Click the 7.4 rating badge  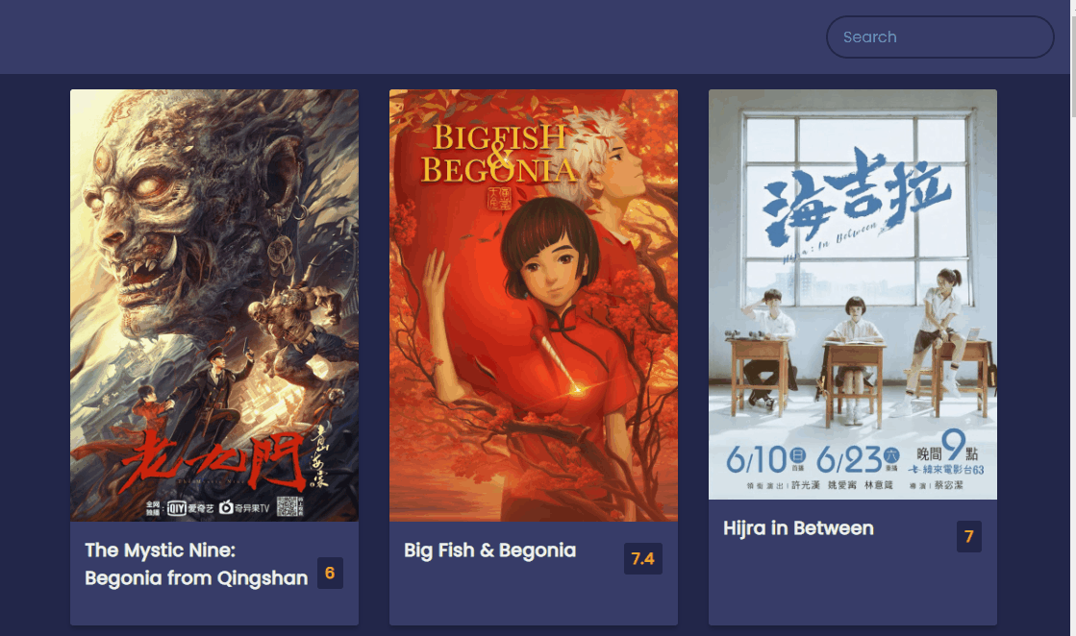(643, 558)
